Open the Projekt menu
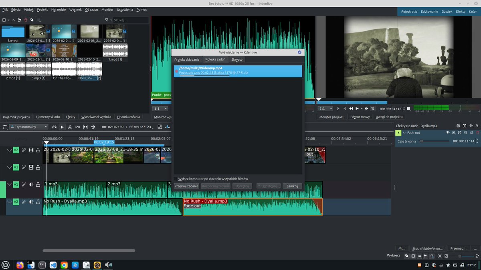This screenshot has height=270, width=481. (42, 9)
